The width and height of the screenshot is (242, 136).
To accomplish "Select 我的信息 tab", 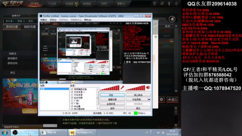I will pos(30,27).
